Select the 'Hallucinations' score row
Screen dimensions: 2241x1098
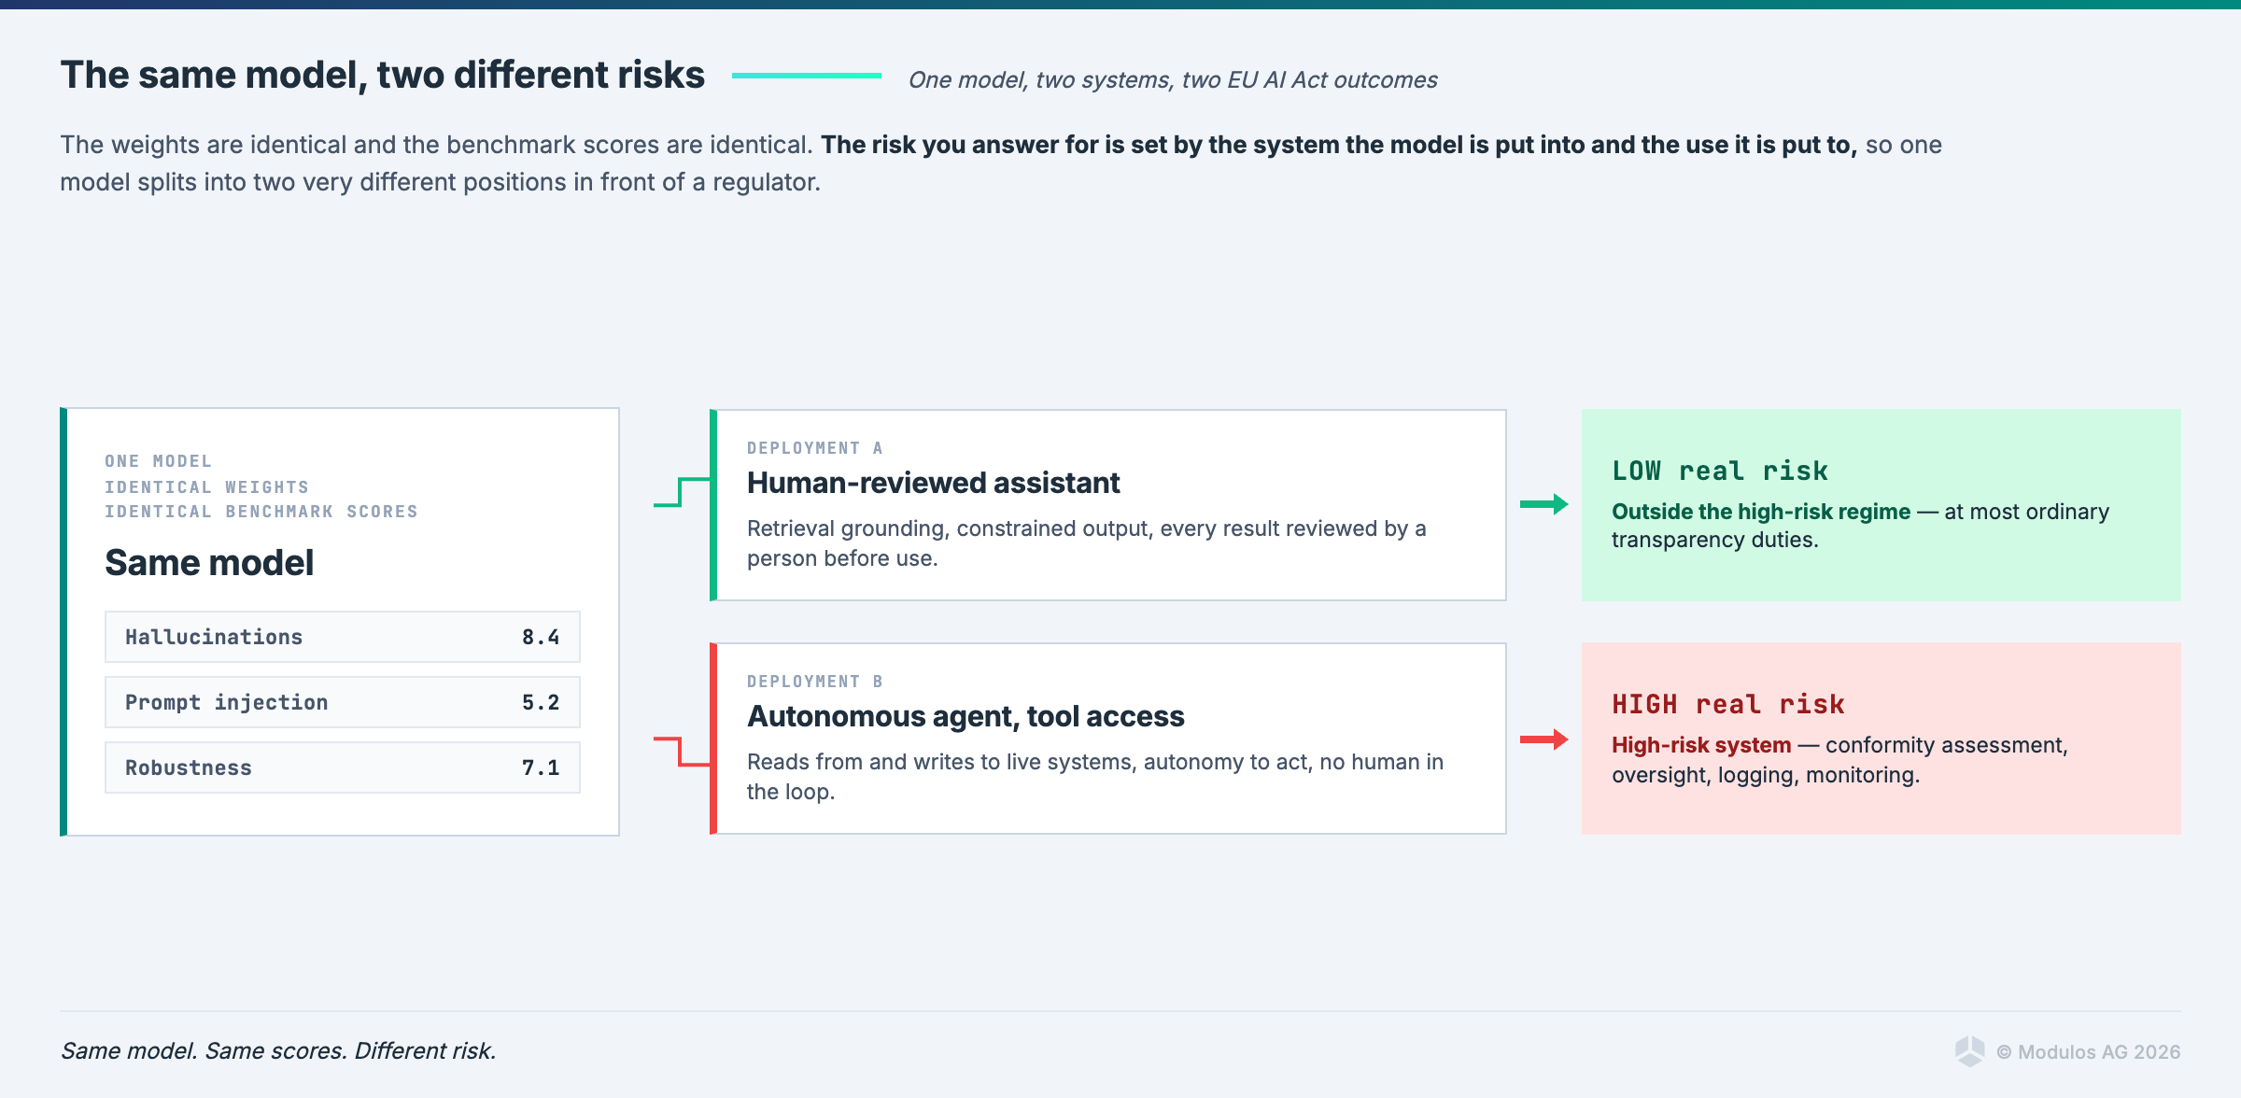coord(343,637)
